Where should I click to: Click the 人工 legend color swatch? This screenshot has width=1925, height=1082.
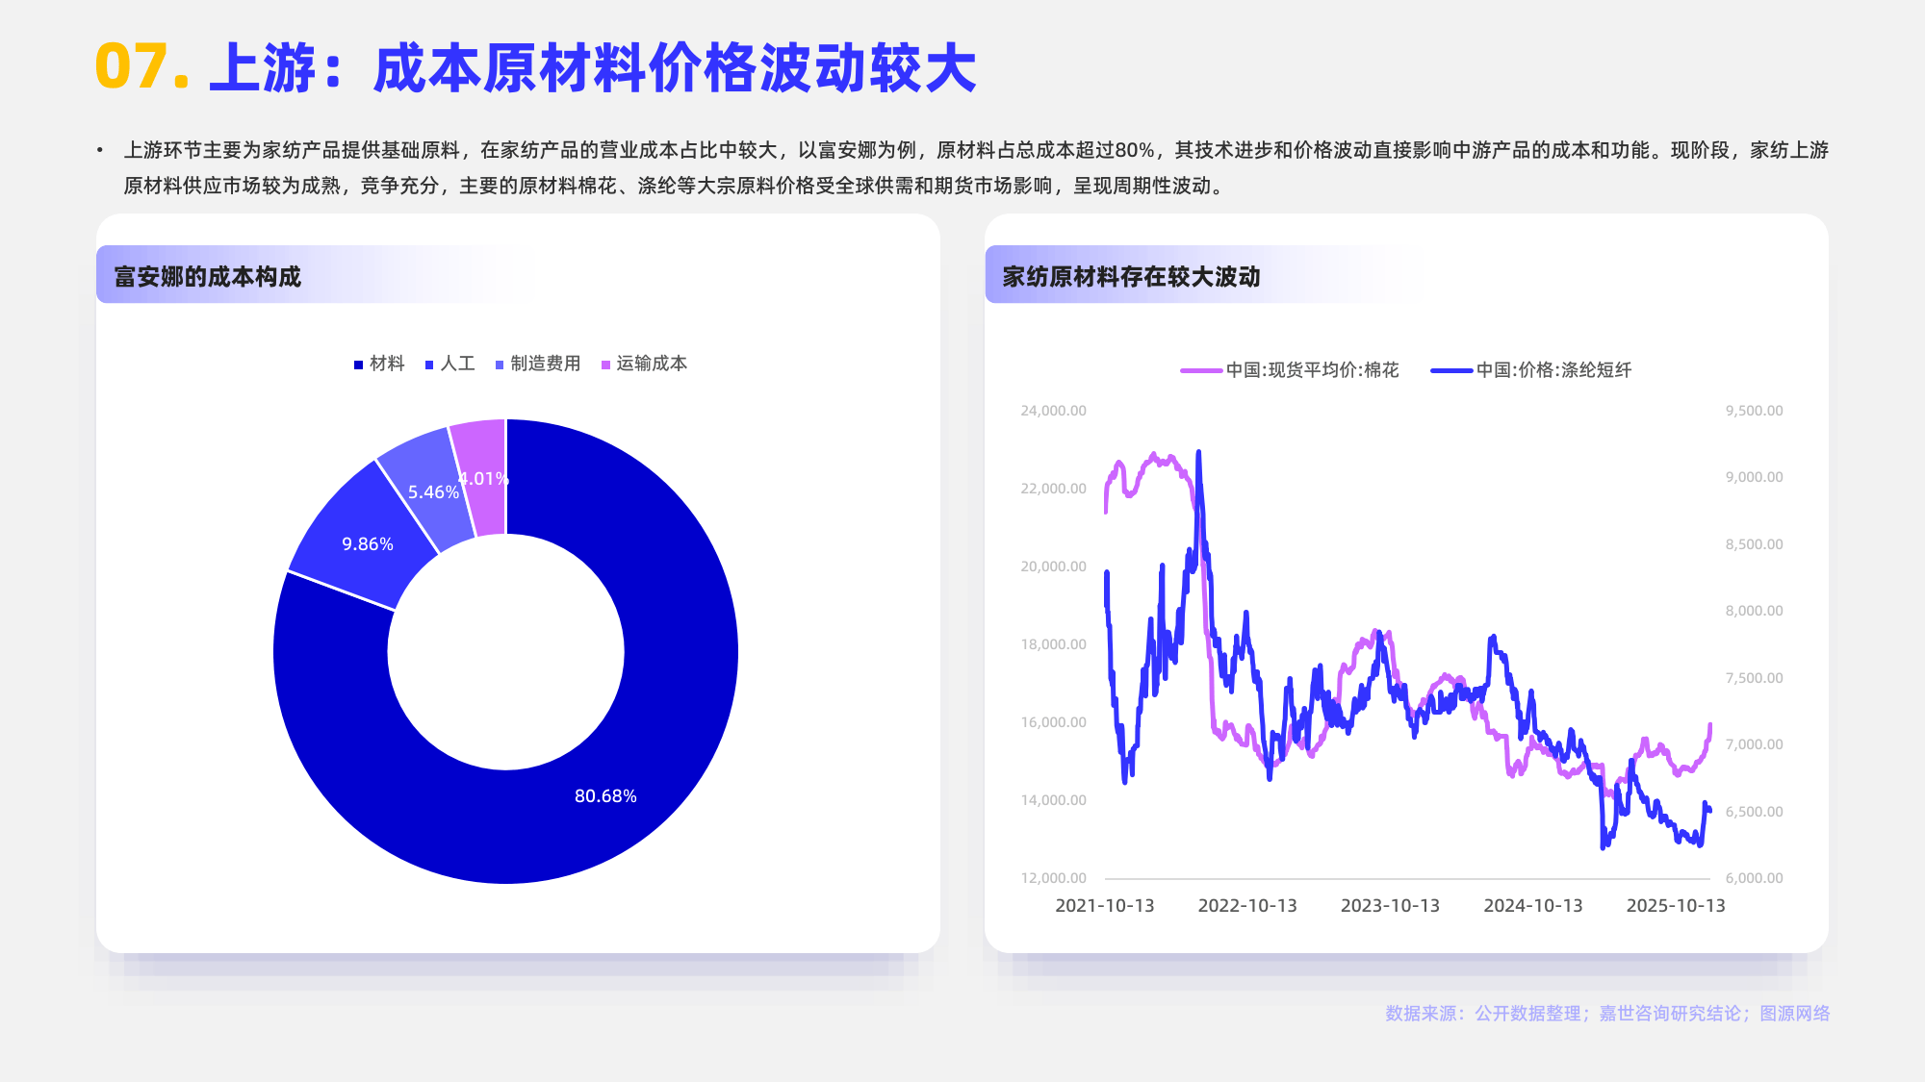pos(429,365)
